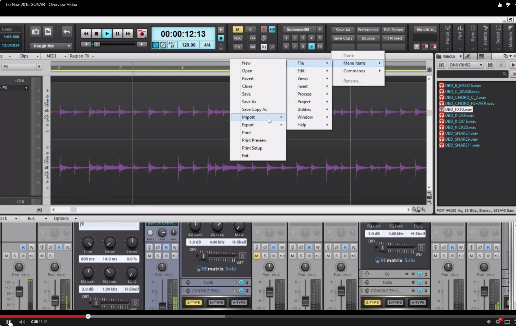Open the Rough Mix dropdown

69,46
